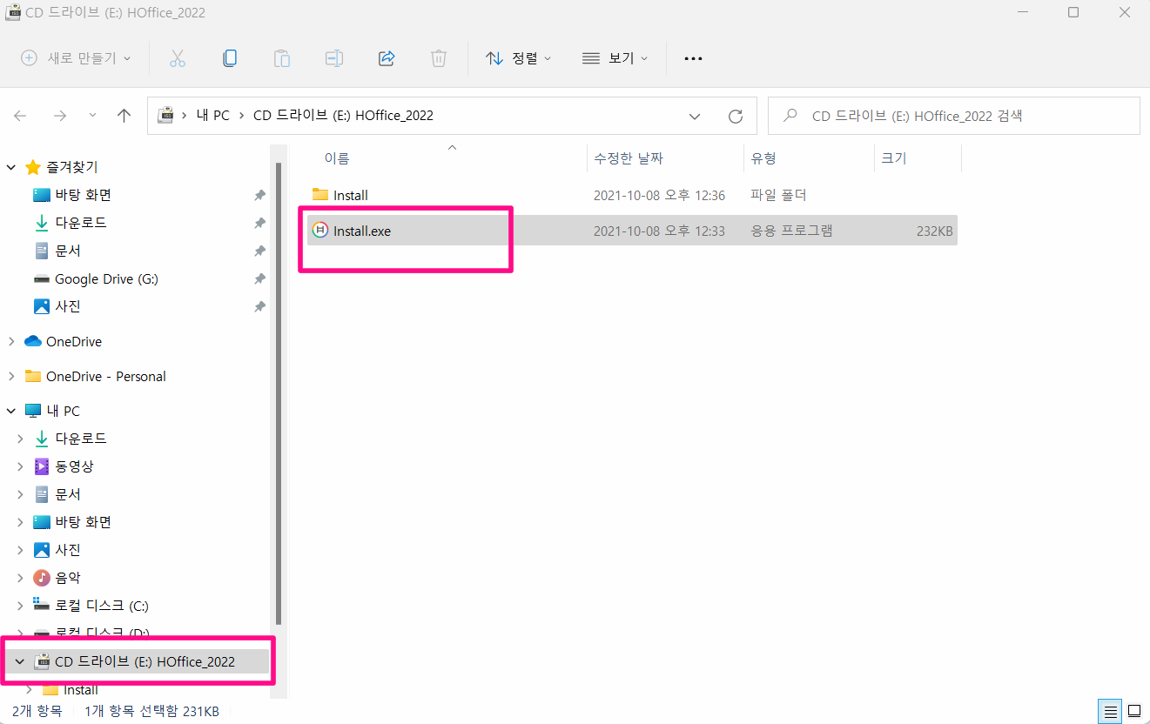Click the Share icon in toolbar
The height and width of the screenshot is (724, 1150).
(x=387, y=58)
